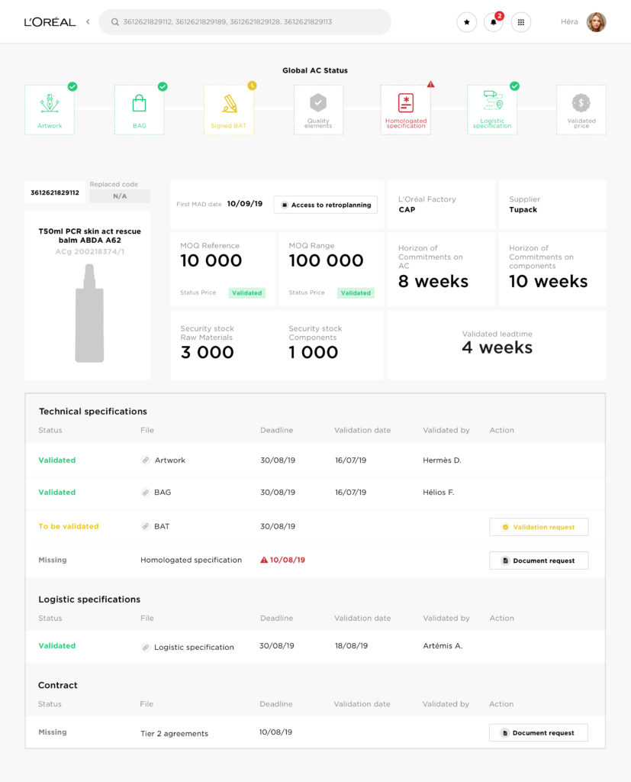Screen dimensions: 631x782
Task: Open the BAG file attachment link icon
Action: [x=145, y=493]
